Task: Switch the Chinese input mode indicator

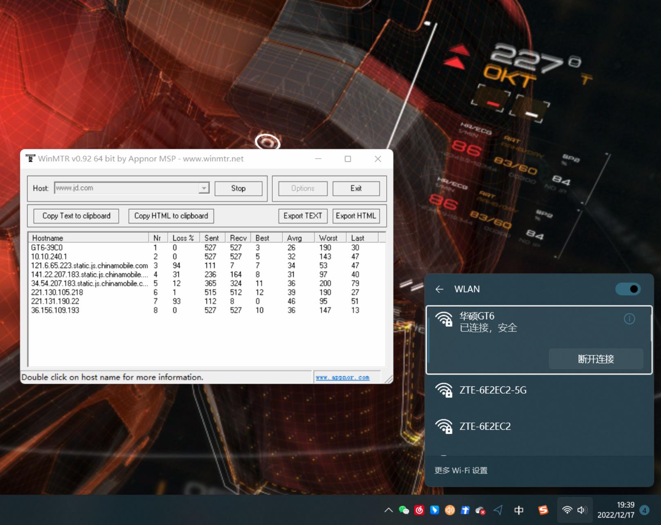Action: pos(519,510)
